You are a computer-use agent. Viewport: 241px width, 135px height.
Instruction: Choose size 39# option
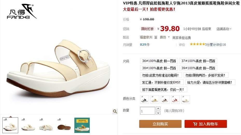198,68
